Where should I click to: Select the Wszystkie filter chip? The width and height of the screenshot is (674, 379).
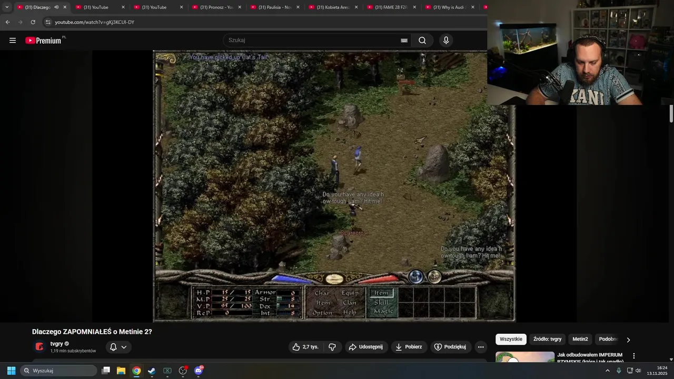pyautogui.click(x=511, y=339)
